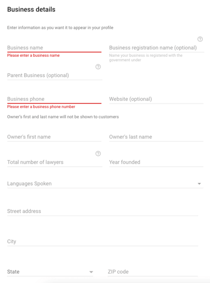Click help icon above Business registration name
Viewport: 210px width, 283px height.
click(x=200, y=39)
